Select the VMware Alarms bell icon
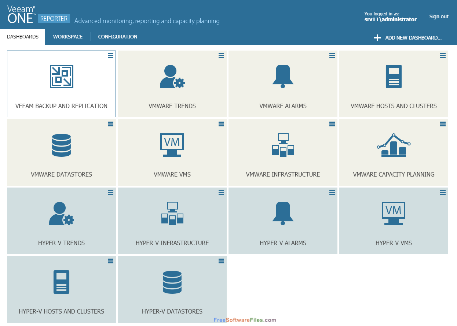The image size is (457, 326). [283, 77]
